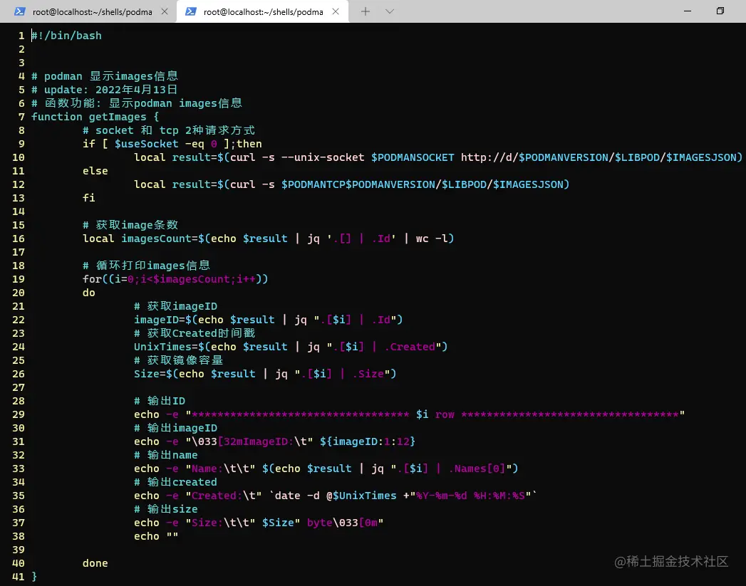Select the active dark root@localhost tab
746x586 pixels.
pos(263,11)
